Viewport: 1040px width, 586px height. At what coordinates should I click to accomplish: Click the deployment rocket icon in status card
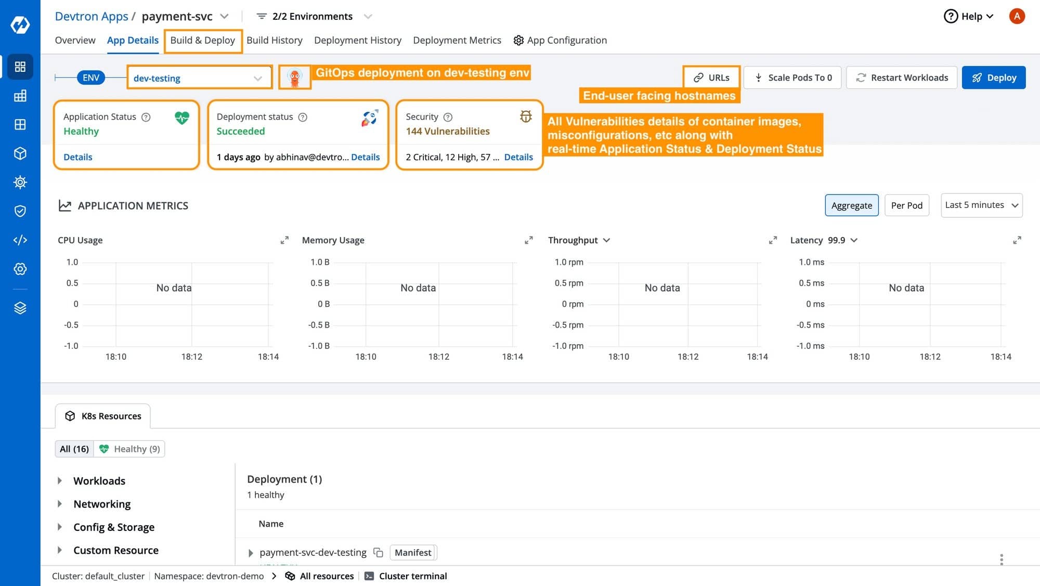(370, 118)
